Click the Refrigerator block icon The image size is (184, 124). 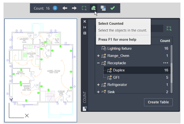[104, 85]
